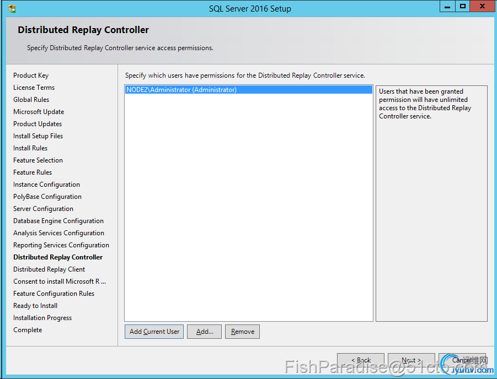The width and height of the screenshot is (497, 379).
Task: Select Reporting Services Configuration step
Action: (x=61, y=245)
